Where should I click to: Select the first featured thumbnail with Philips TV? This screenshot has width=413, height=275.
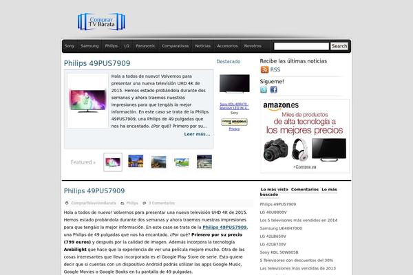click(x=113, y=162)
